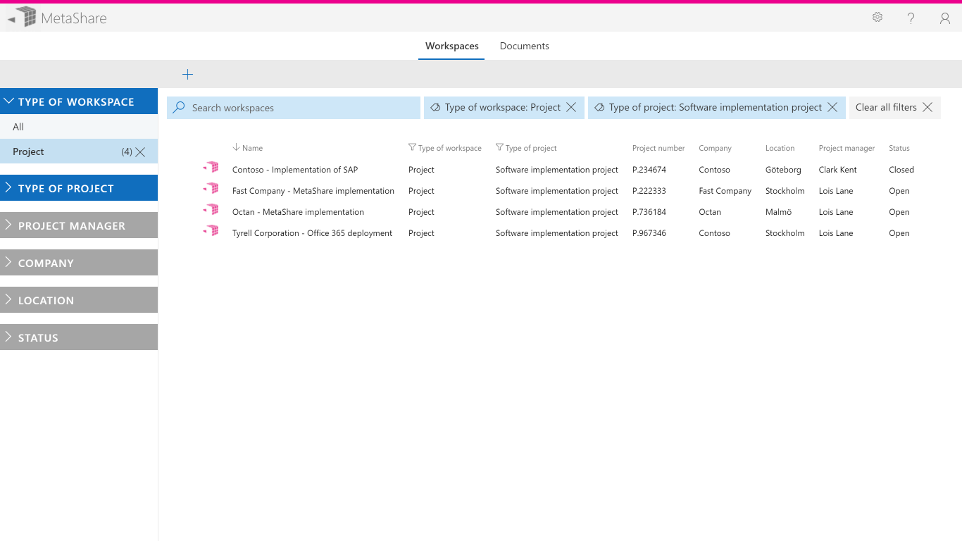Remove the Software implementation project filter
Viewport: 962px width, 541px height.
pos(832,107)
